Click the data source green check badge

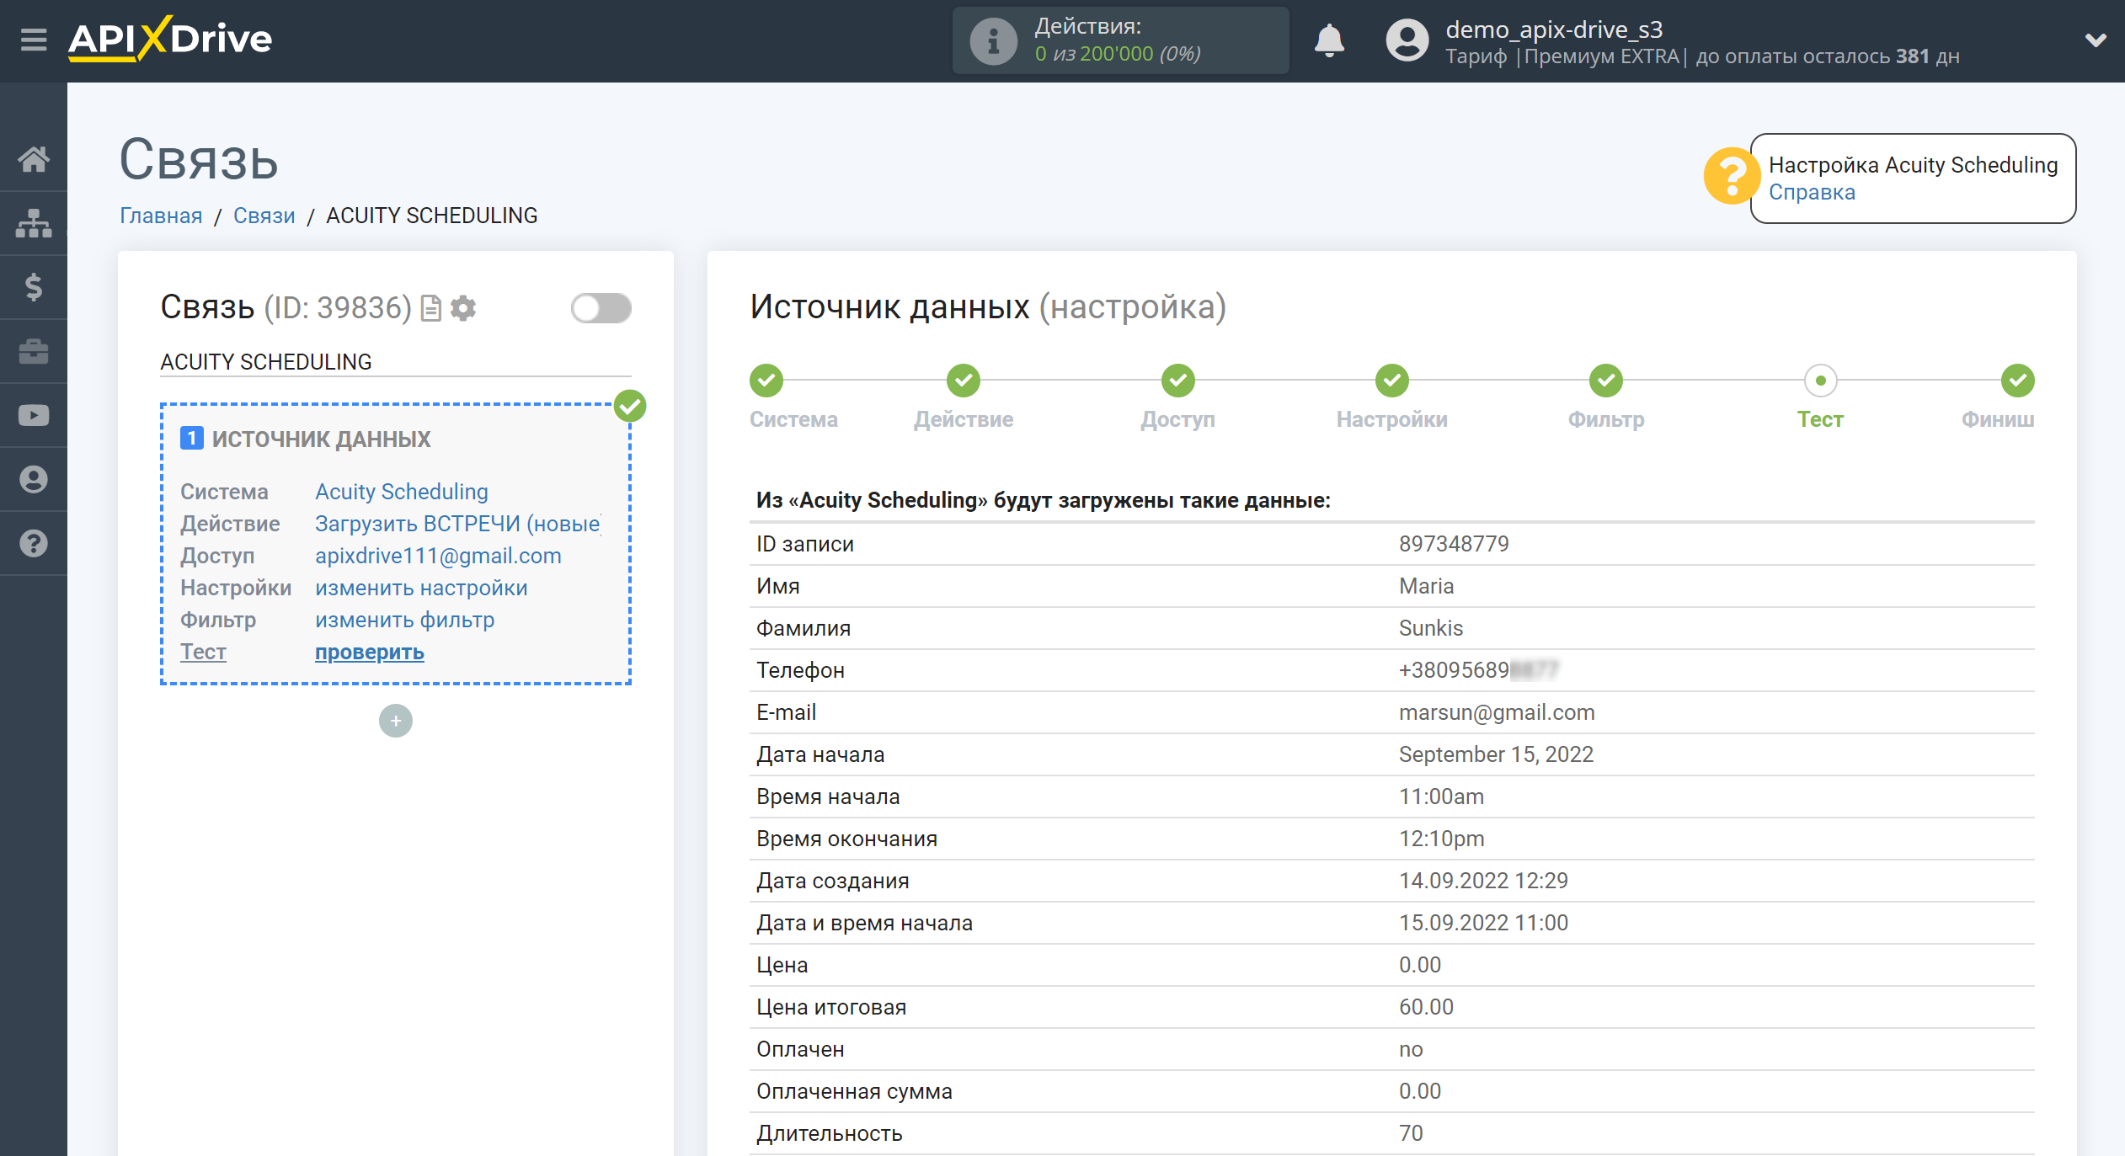(x=630, y=406)
